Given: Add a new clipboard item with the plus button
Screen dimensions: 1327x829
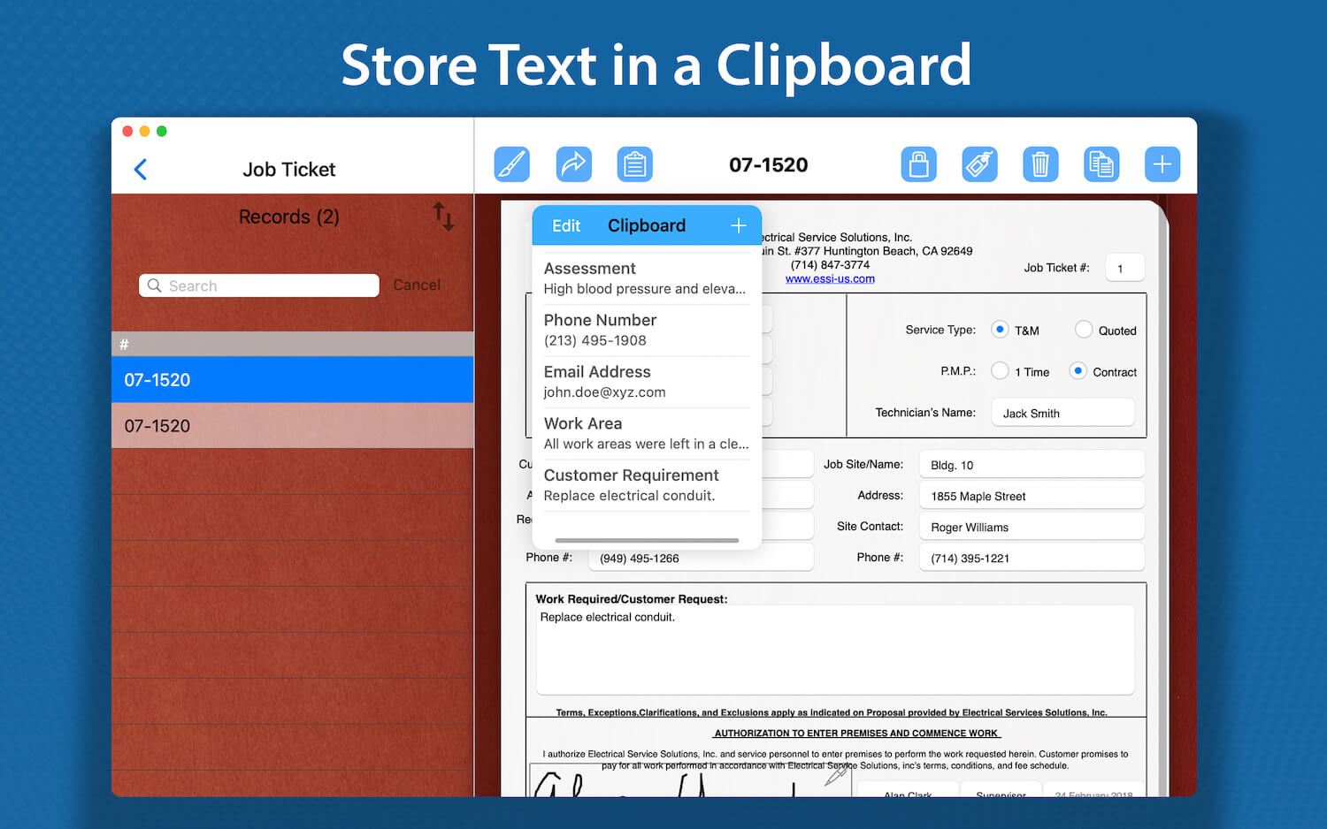Looking at the screenshot, I should click(x=738, y=225).
